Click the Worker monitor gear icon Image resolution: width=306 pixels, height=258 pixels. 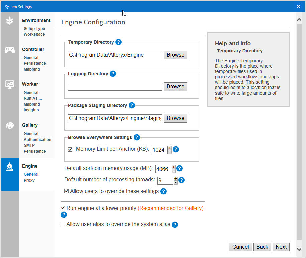click(x=10, y=84)
